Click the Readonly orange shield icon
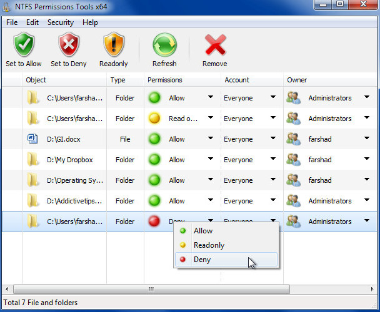The width and height of the screenshot is (380, 312). pos(113,45)
